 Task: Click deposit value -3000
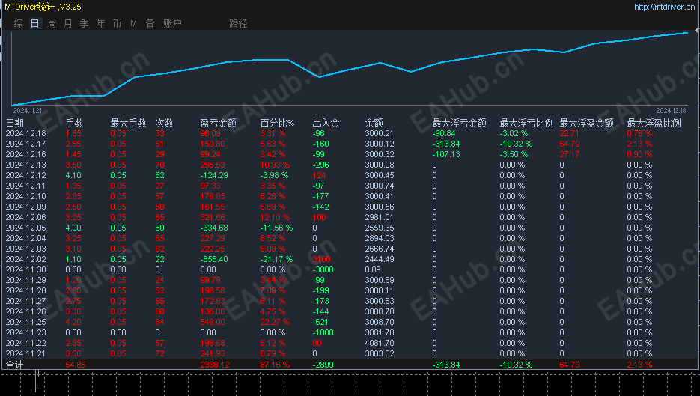pos(323,269)
